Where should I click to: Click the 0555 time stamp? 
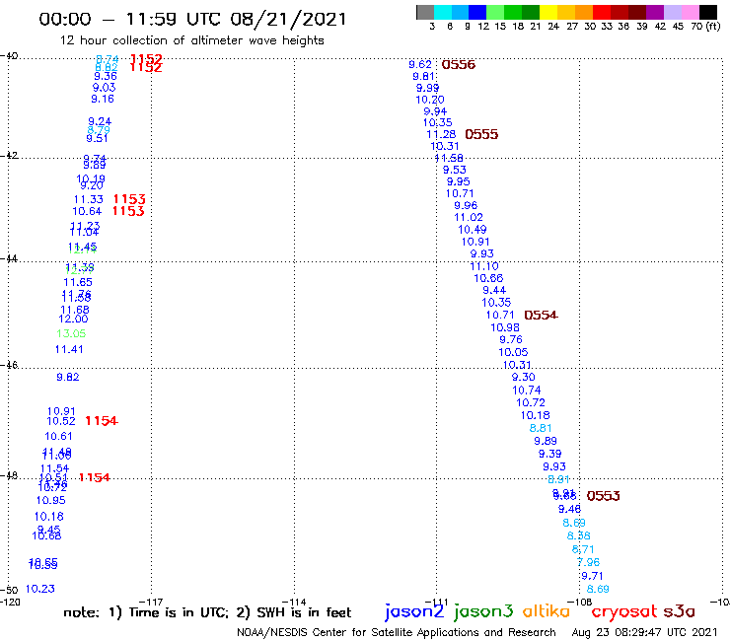tap(481, 134)
